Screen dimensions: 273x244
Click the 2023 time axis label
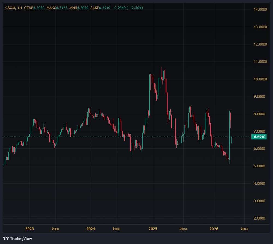click(x=29, y=229)
